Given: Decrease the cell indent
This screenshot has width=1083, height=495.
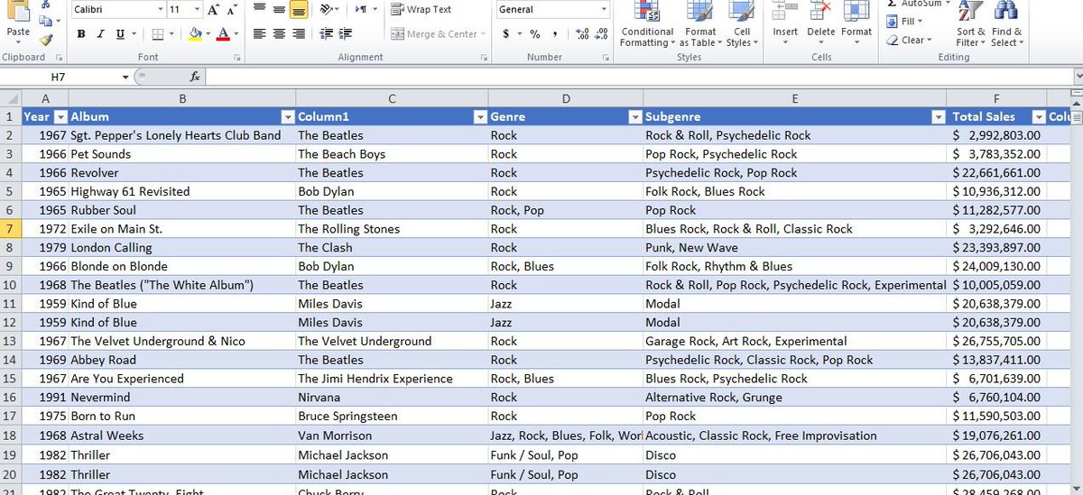Looking at the screenshot, I should 327,34.
